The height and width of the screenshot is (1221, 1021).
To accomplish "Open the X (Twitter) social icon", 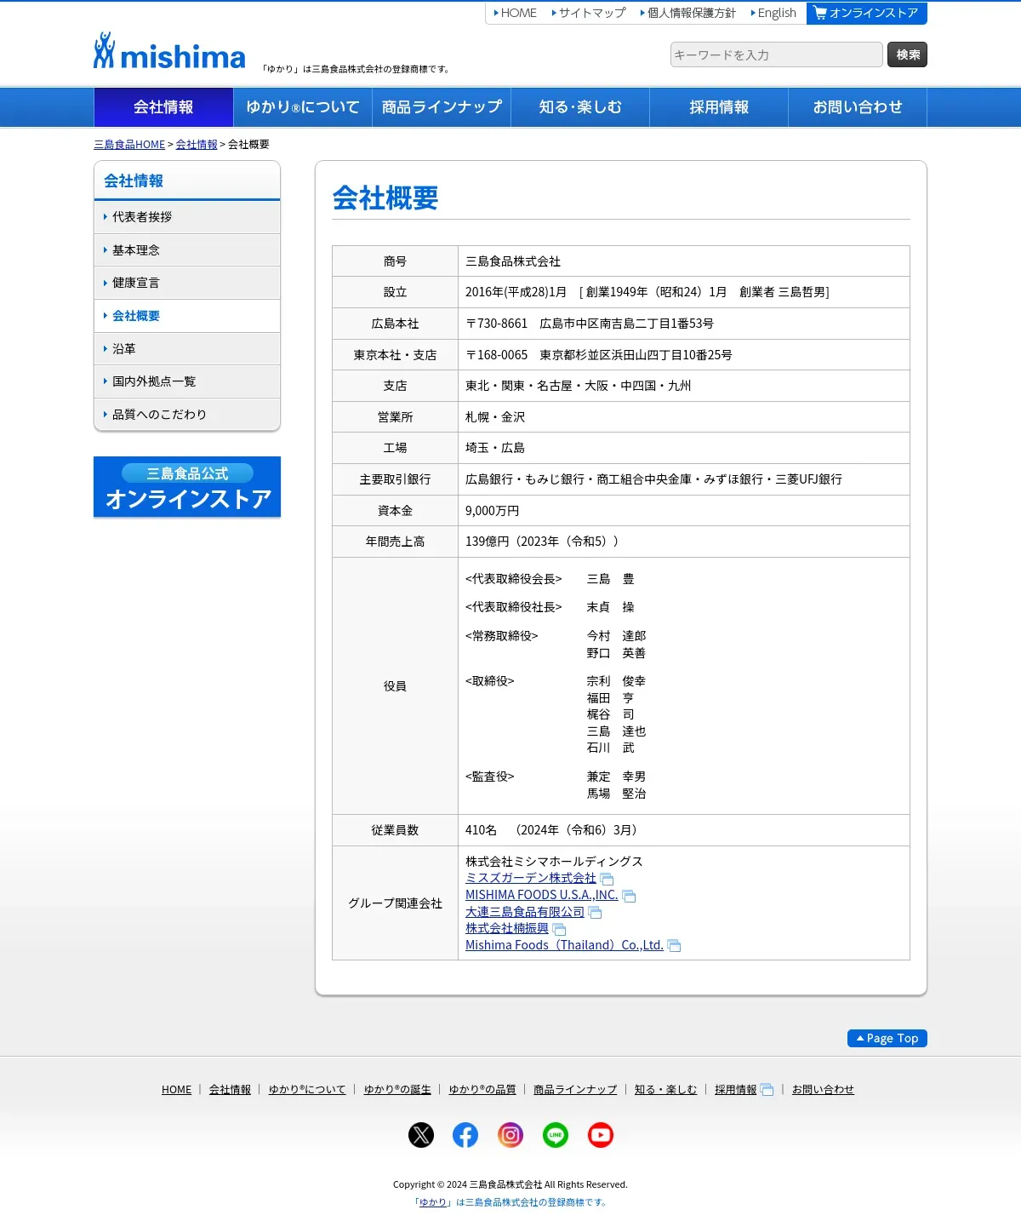I will click(x=421, y=1135).
